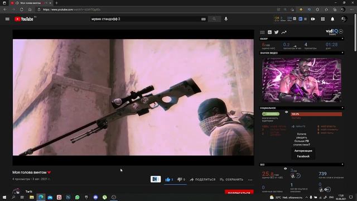The height and width of the screenshot is (201, 357).
Task: Open the more actions three-dot menu
Action: point(250,180)
